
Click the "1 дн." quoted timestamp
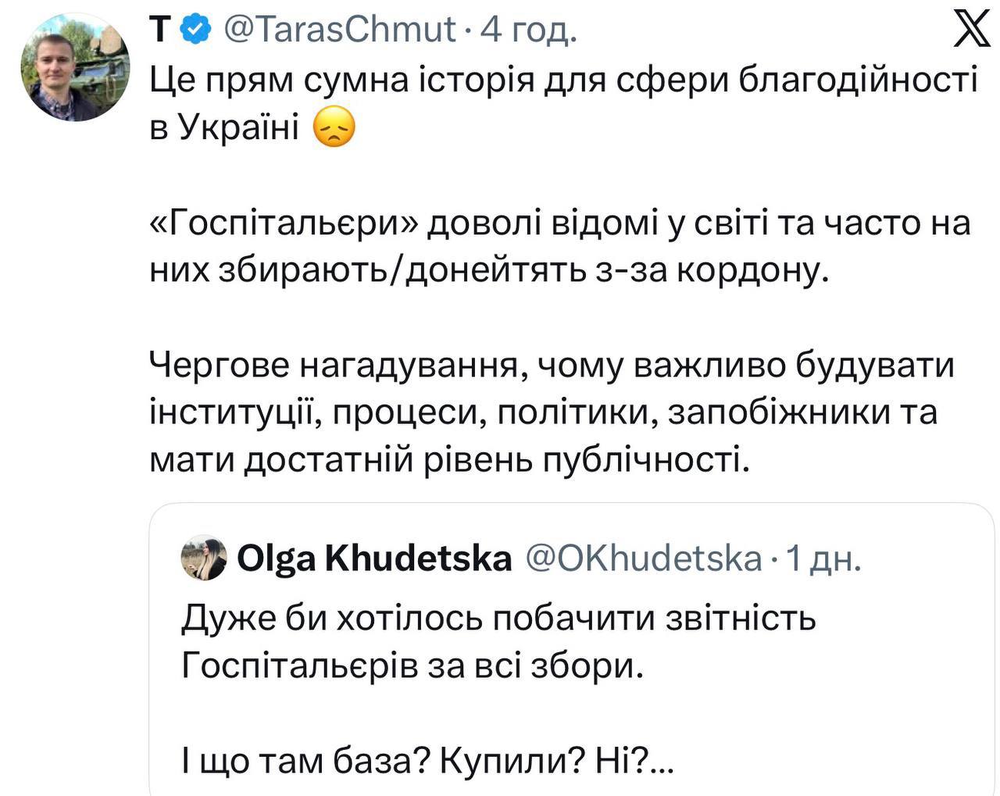point(823,559)
